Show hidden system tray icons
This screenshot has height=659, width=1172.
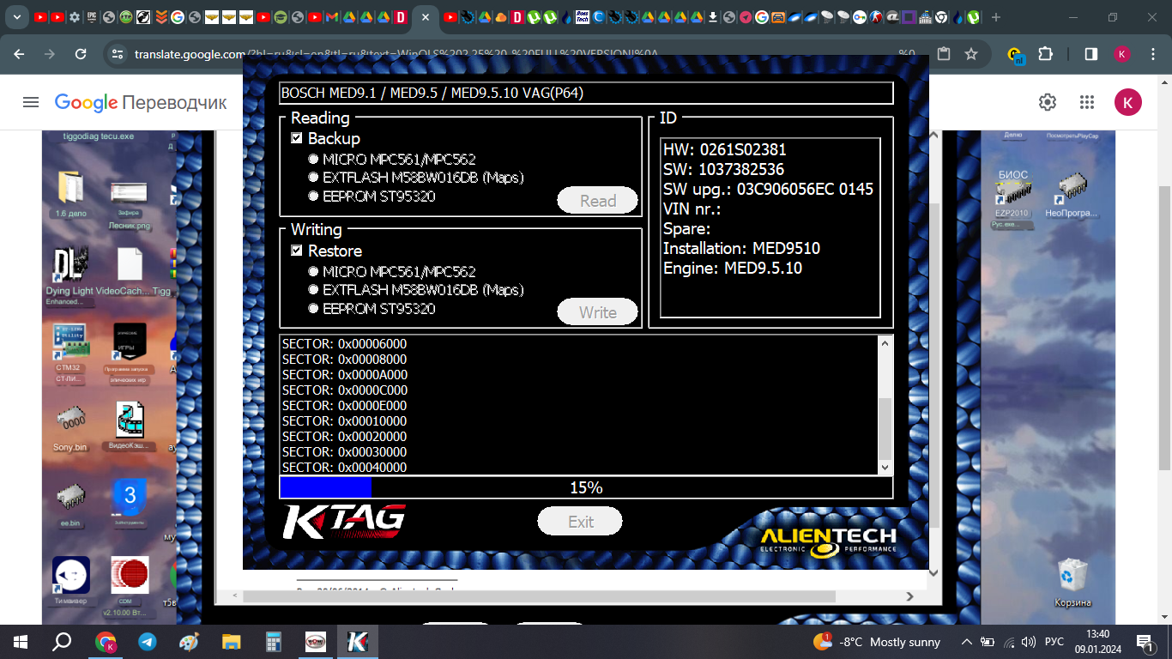[966, 642]
